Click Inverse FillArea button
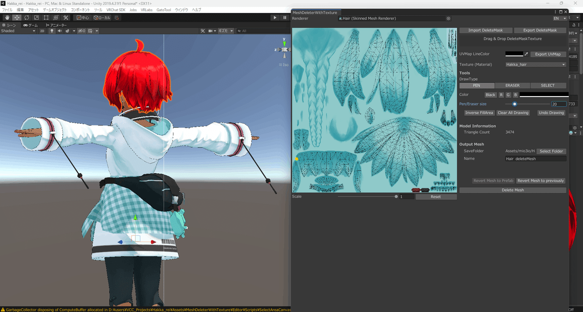This screenshot has height=312, width=583. [x=479, y=113]
